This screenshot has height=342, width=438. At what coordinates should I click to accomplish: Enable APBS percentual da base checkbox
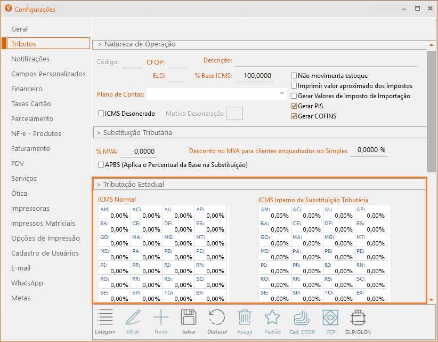(101, 165)
